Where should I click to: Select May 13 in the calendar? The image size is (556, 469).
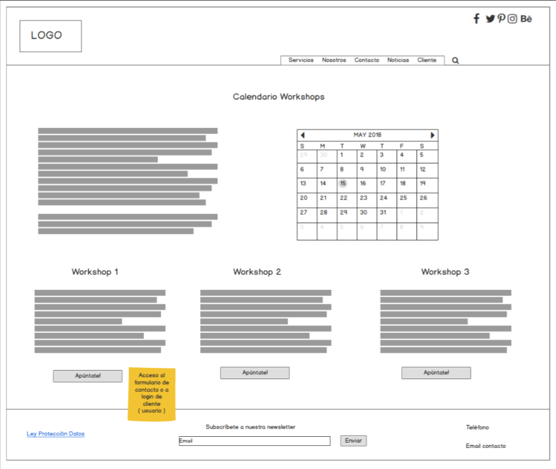pyautogui.click(x=307, y=186)
